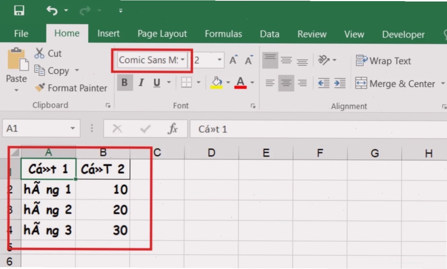The height and width of the screenshot is (269, 447).
Task: Toggle Middle Align
Action: tap(286, 60)
